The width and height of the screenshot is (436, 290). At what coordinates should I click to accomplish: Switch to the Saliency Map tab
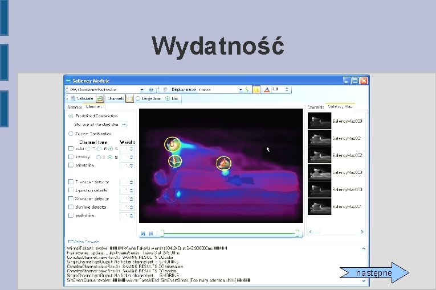point(340,106)
